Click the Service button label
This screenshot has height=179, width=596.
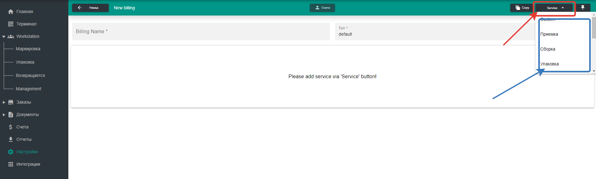point(552,8)
